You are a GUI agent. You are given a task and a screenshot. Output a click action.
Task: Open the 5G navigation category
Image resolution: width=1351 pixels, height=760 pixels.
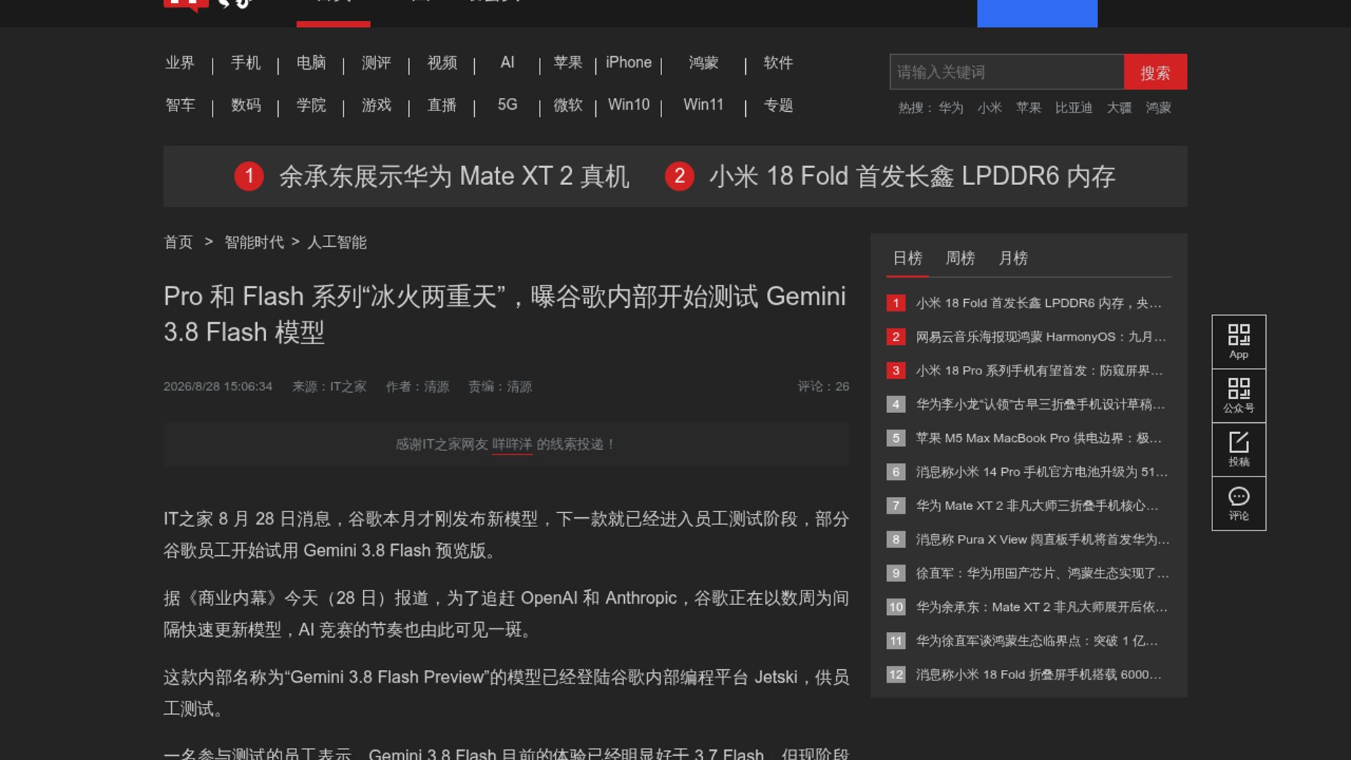[x=507, y=105]
